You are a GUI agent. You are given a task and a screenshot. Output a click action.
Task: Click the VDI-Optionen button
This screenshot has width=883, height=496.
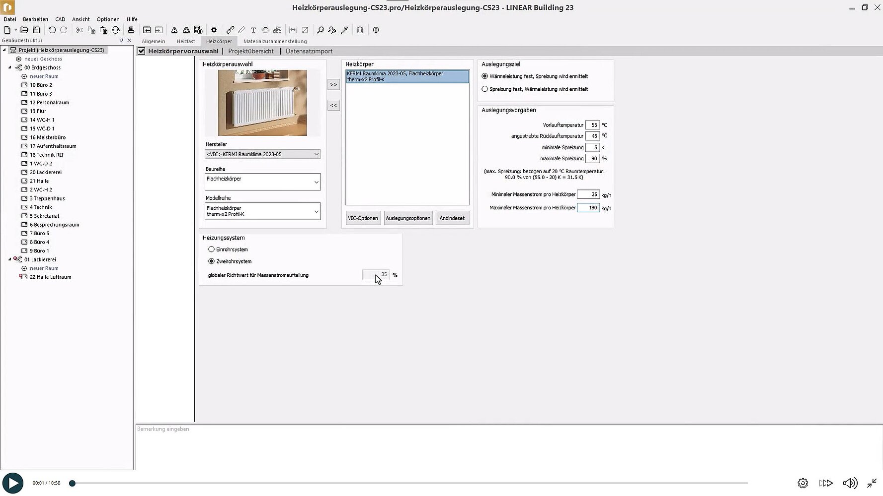pos(363,218)
